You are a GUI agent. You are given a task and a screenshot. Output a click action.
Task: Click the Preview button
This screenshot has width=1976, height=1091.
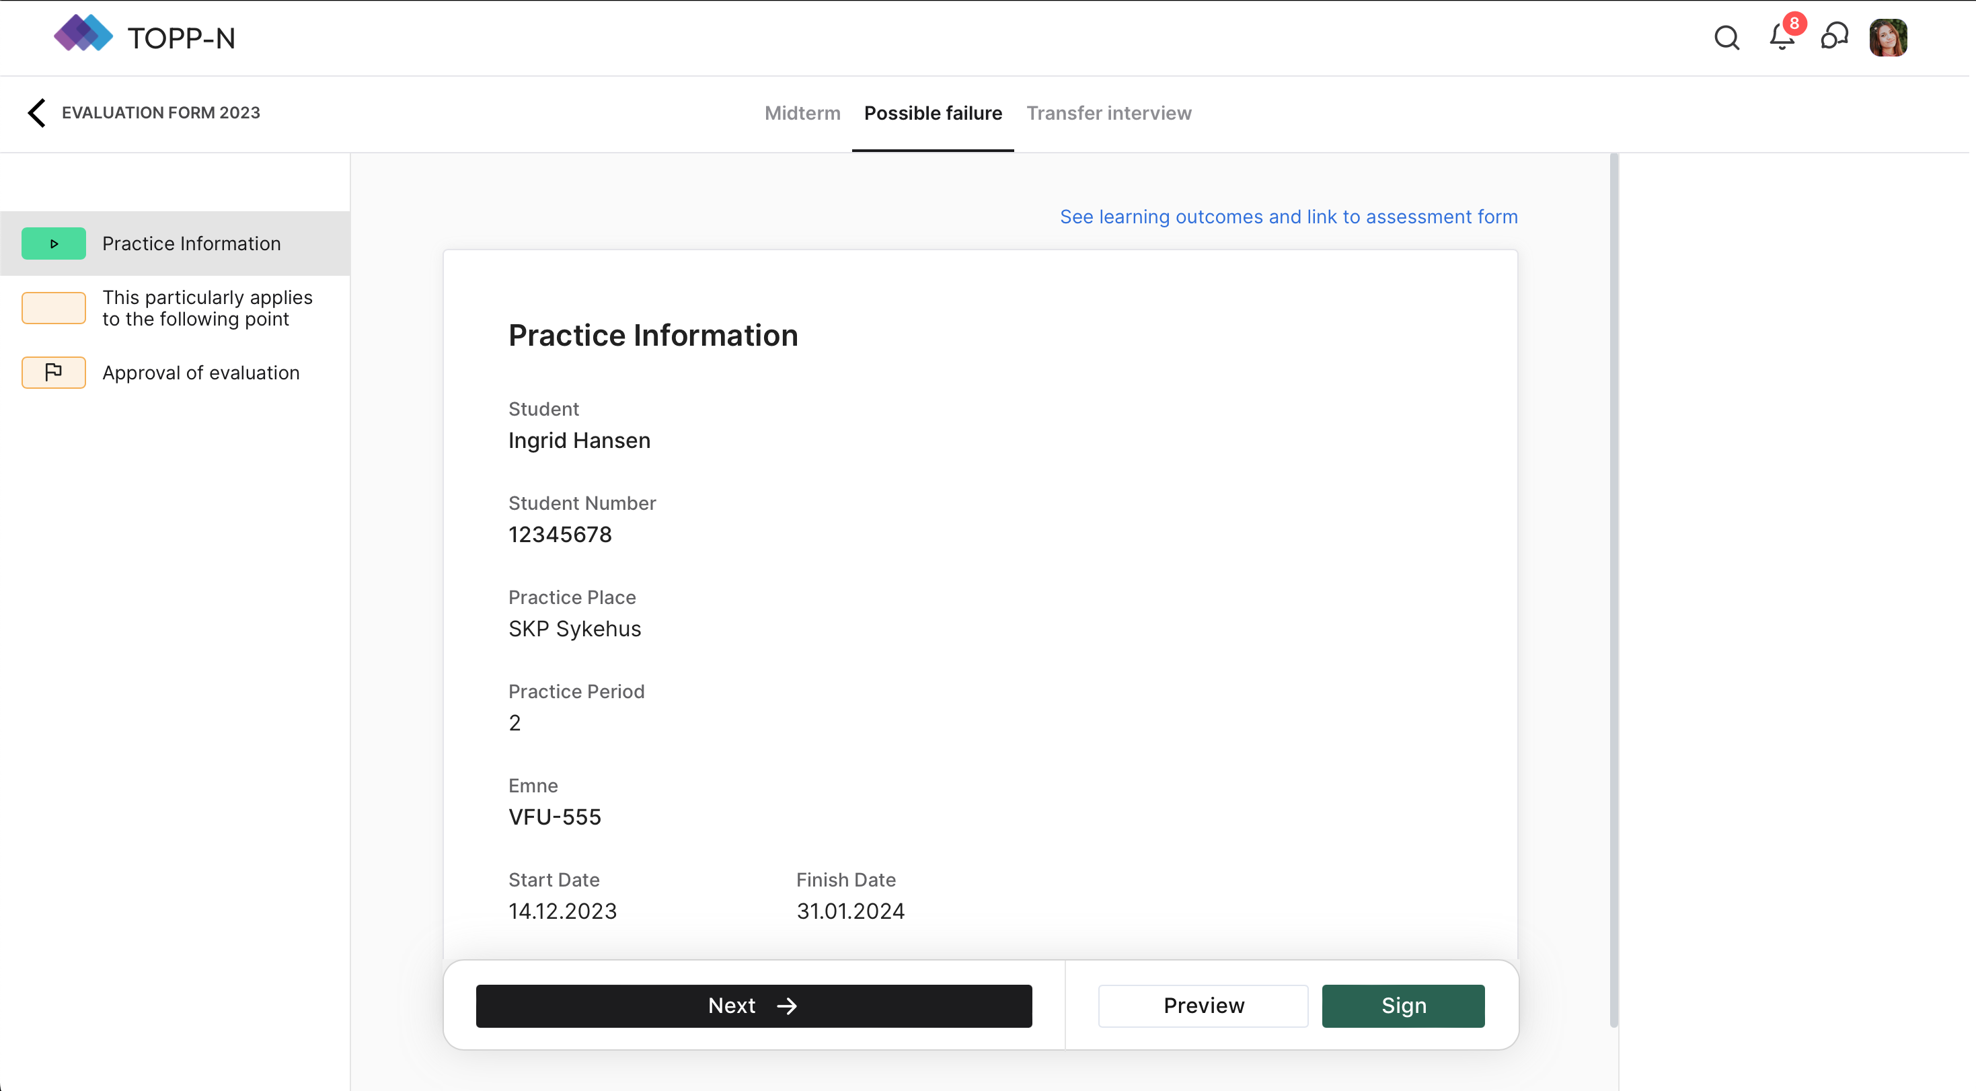(x=1203, y=1006)
